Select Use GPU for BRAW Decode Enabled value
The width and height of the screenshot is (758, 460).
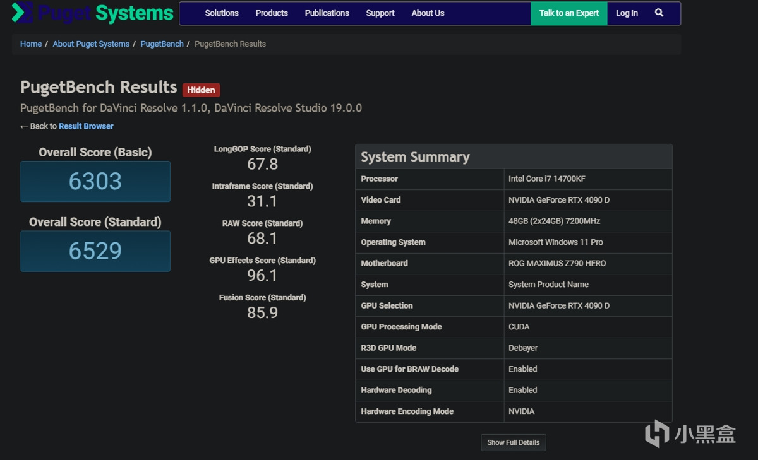[x=588, y=369]
